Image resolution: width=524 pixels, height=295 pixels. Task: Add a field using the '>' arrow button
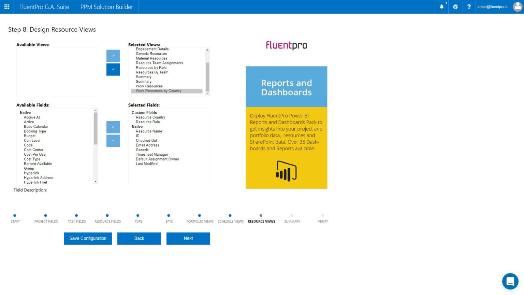[x=113, y=127]
